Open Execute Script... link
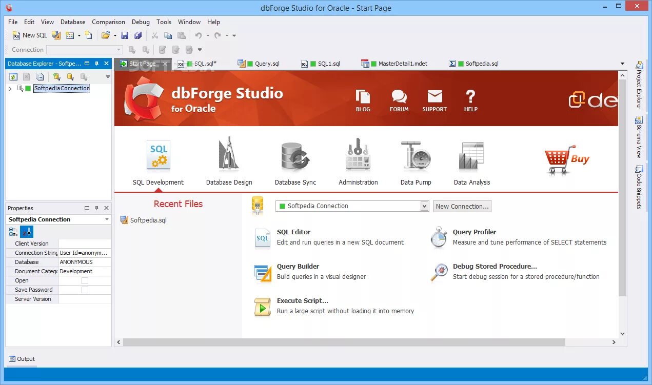Image resolution: width=652 pixels, height=385 pixels. [x=303, y=301]
